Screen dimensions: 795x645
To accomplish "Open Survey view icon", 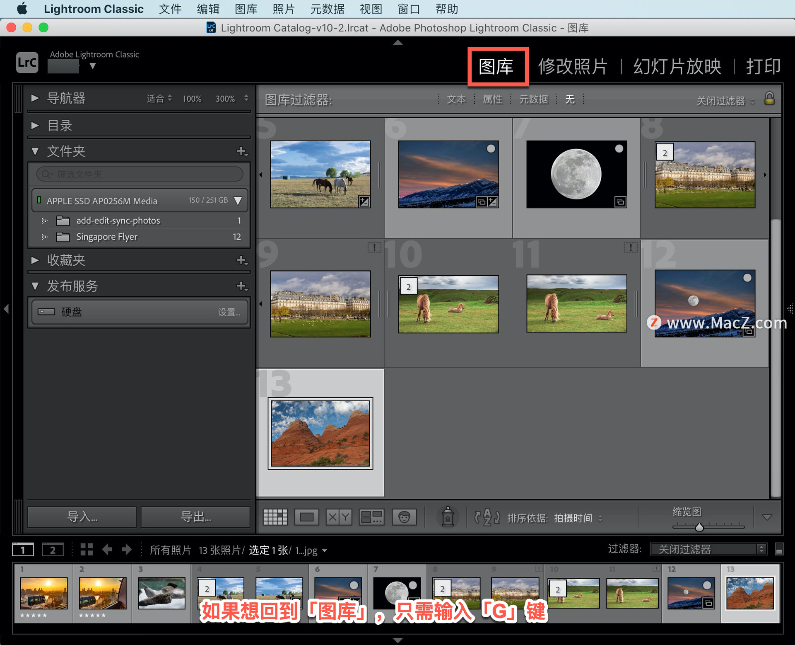I will (371, 517).
